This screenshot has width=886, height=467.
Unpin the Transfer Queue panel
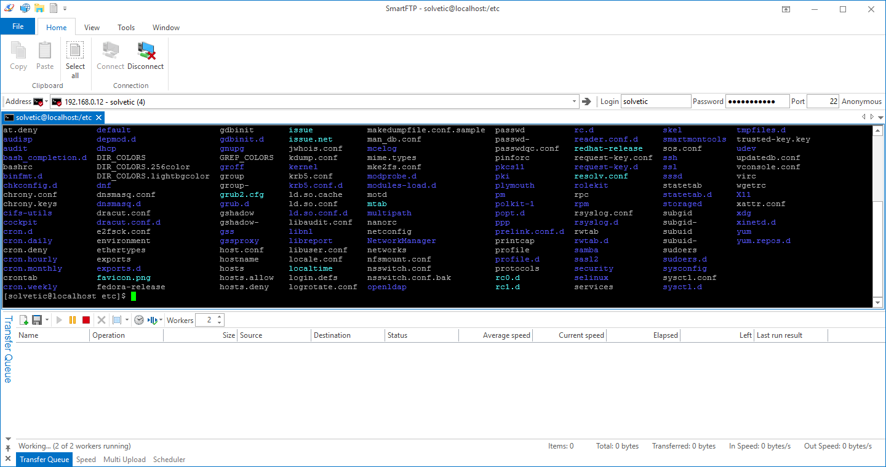coord(8,449)
